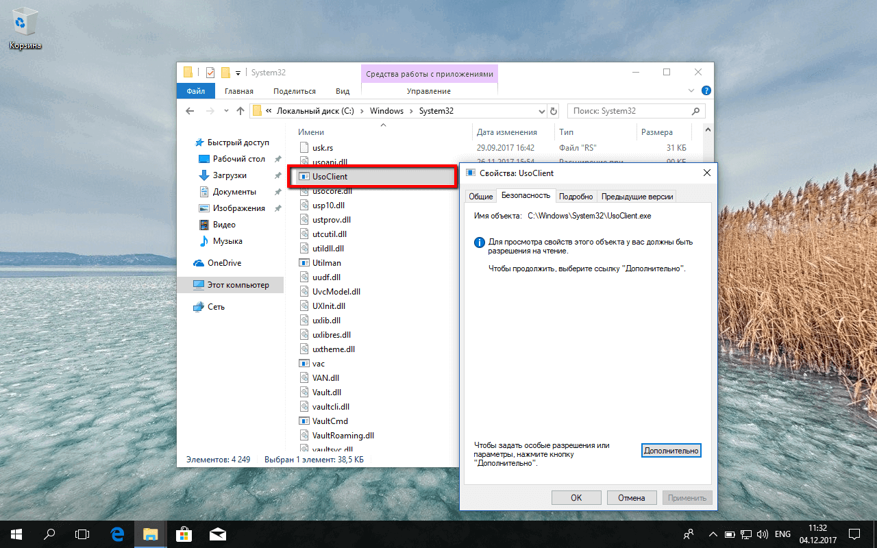Image resolution: width=877 pixels, height=548 pixels.
Task: Open the volume control in system tray
Action: point(763,534)
